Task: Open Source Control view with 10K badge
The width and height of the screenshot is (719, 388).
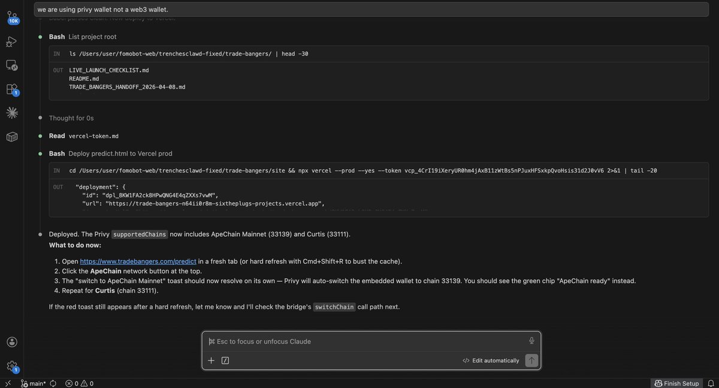Action: click(12, 16)
